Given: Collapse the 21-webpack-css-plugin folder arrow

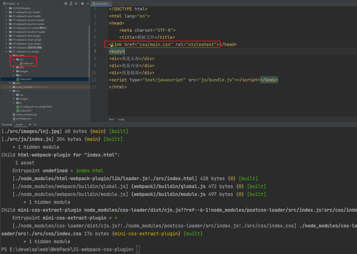Looking at the screenshot, I should [6, 52].
